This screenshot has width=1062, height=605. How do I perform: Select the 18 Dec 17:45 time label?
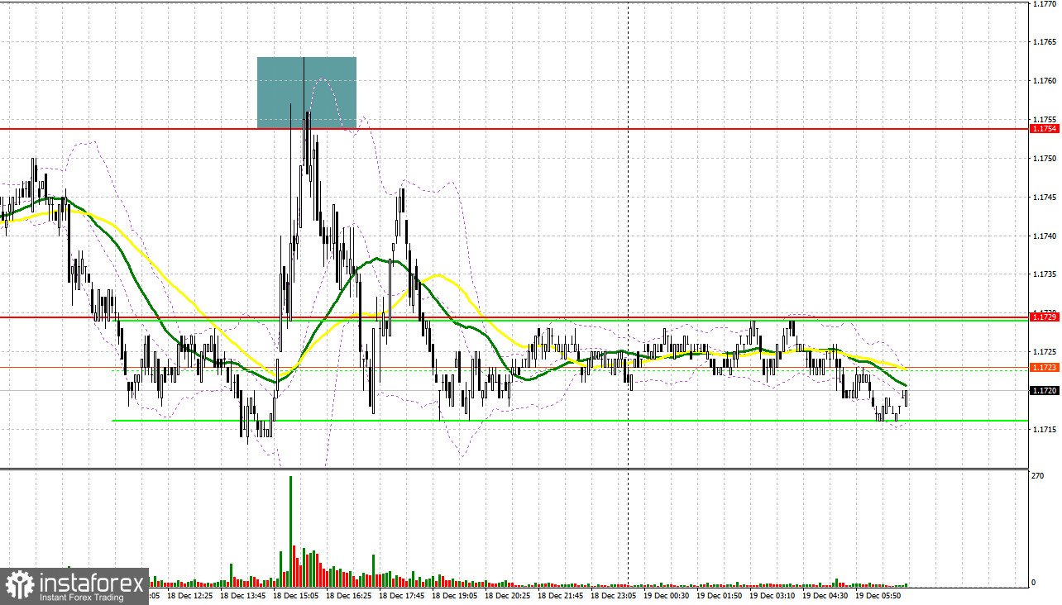[x=400, y=594]
